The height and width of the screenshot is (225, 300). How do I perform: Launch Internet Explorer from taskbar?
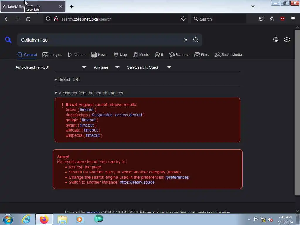[26, 219]
